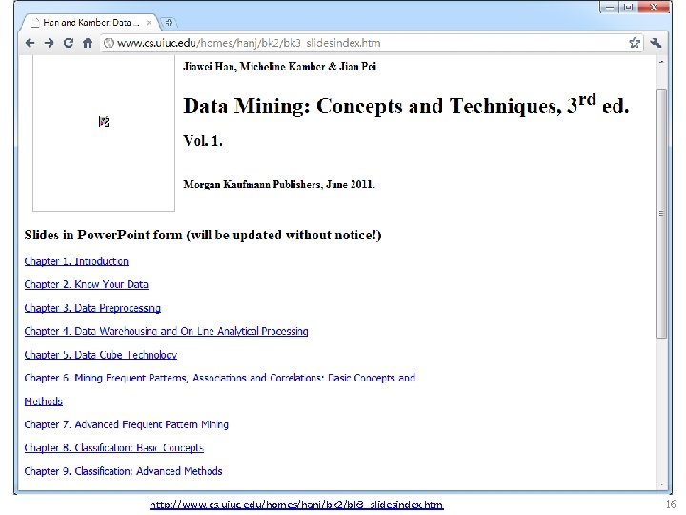Click Chapter 7. Advanced Frequent Pattern Mining text
The image size is (686, 515).
127,424
